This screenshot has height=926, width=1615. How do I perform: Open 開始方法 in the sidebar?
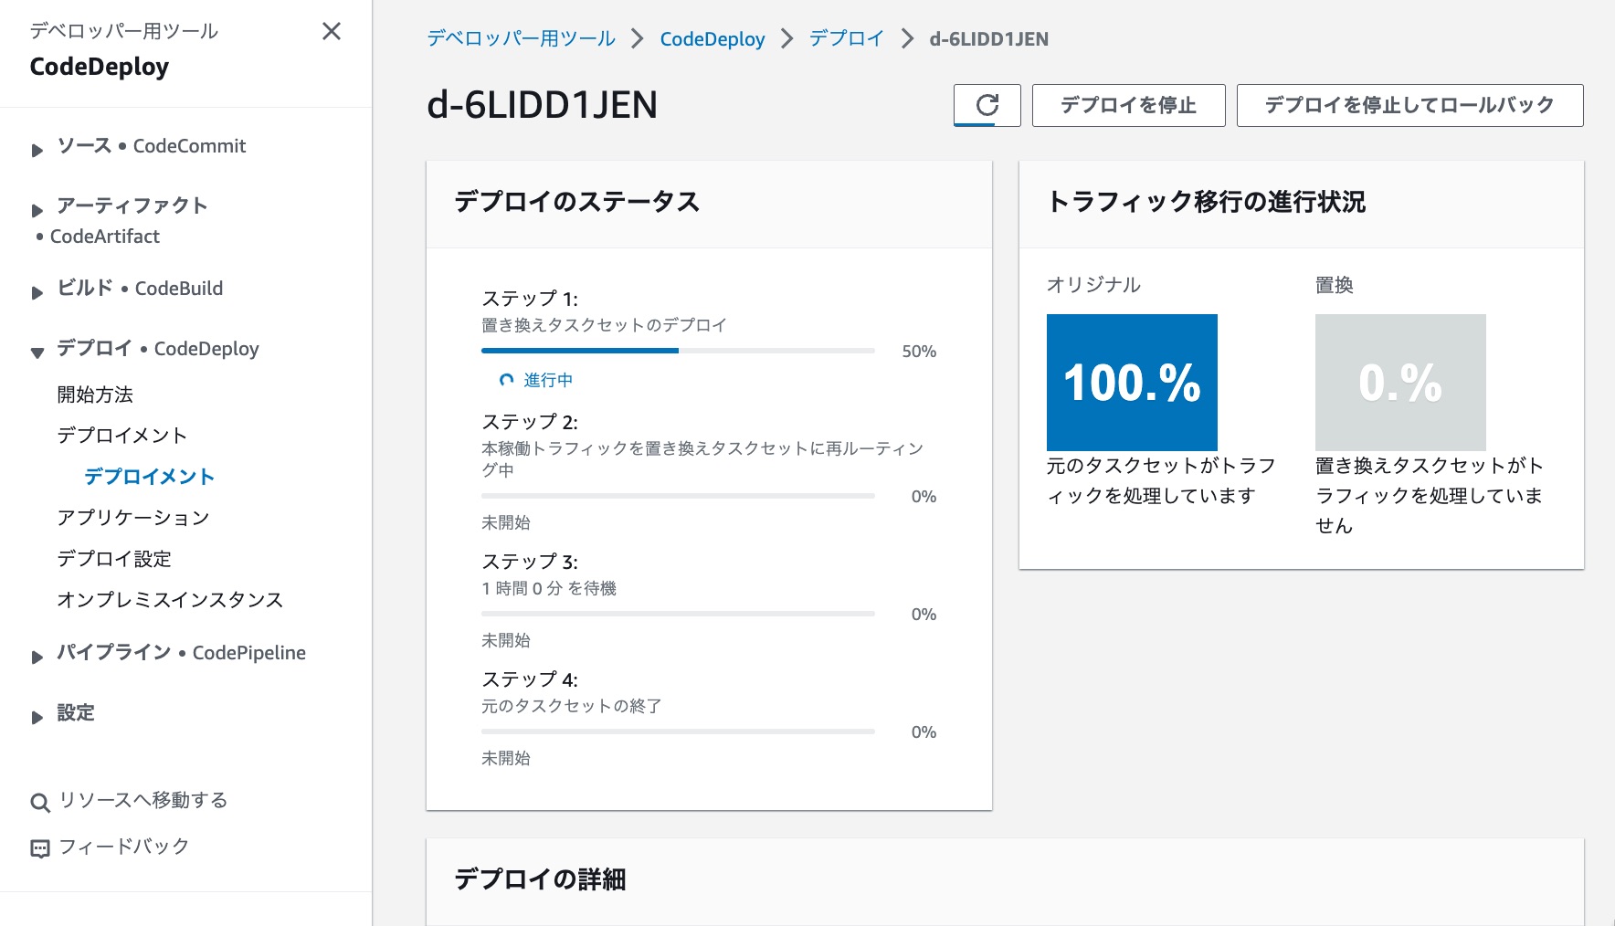coord(95,395)
